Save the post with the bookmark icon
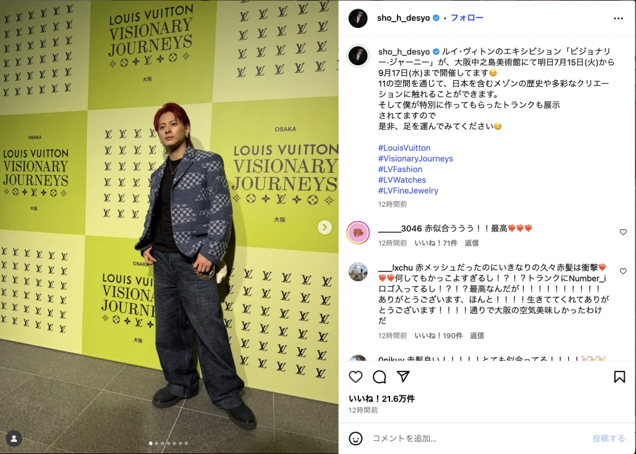The width and height of the screenshot is (636, 454). (x=619, y=377)
